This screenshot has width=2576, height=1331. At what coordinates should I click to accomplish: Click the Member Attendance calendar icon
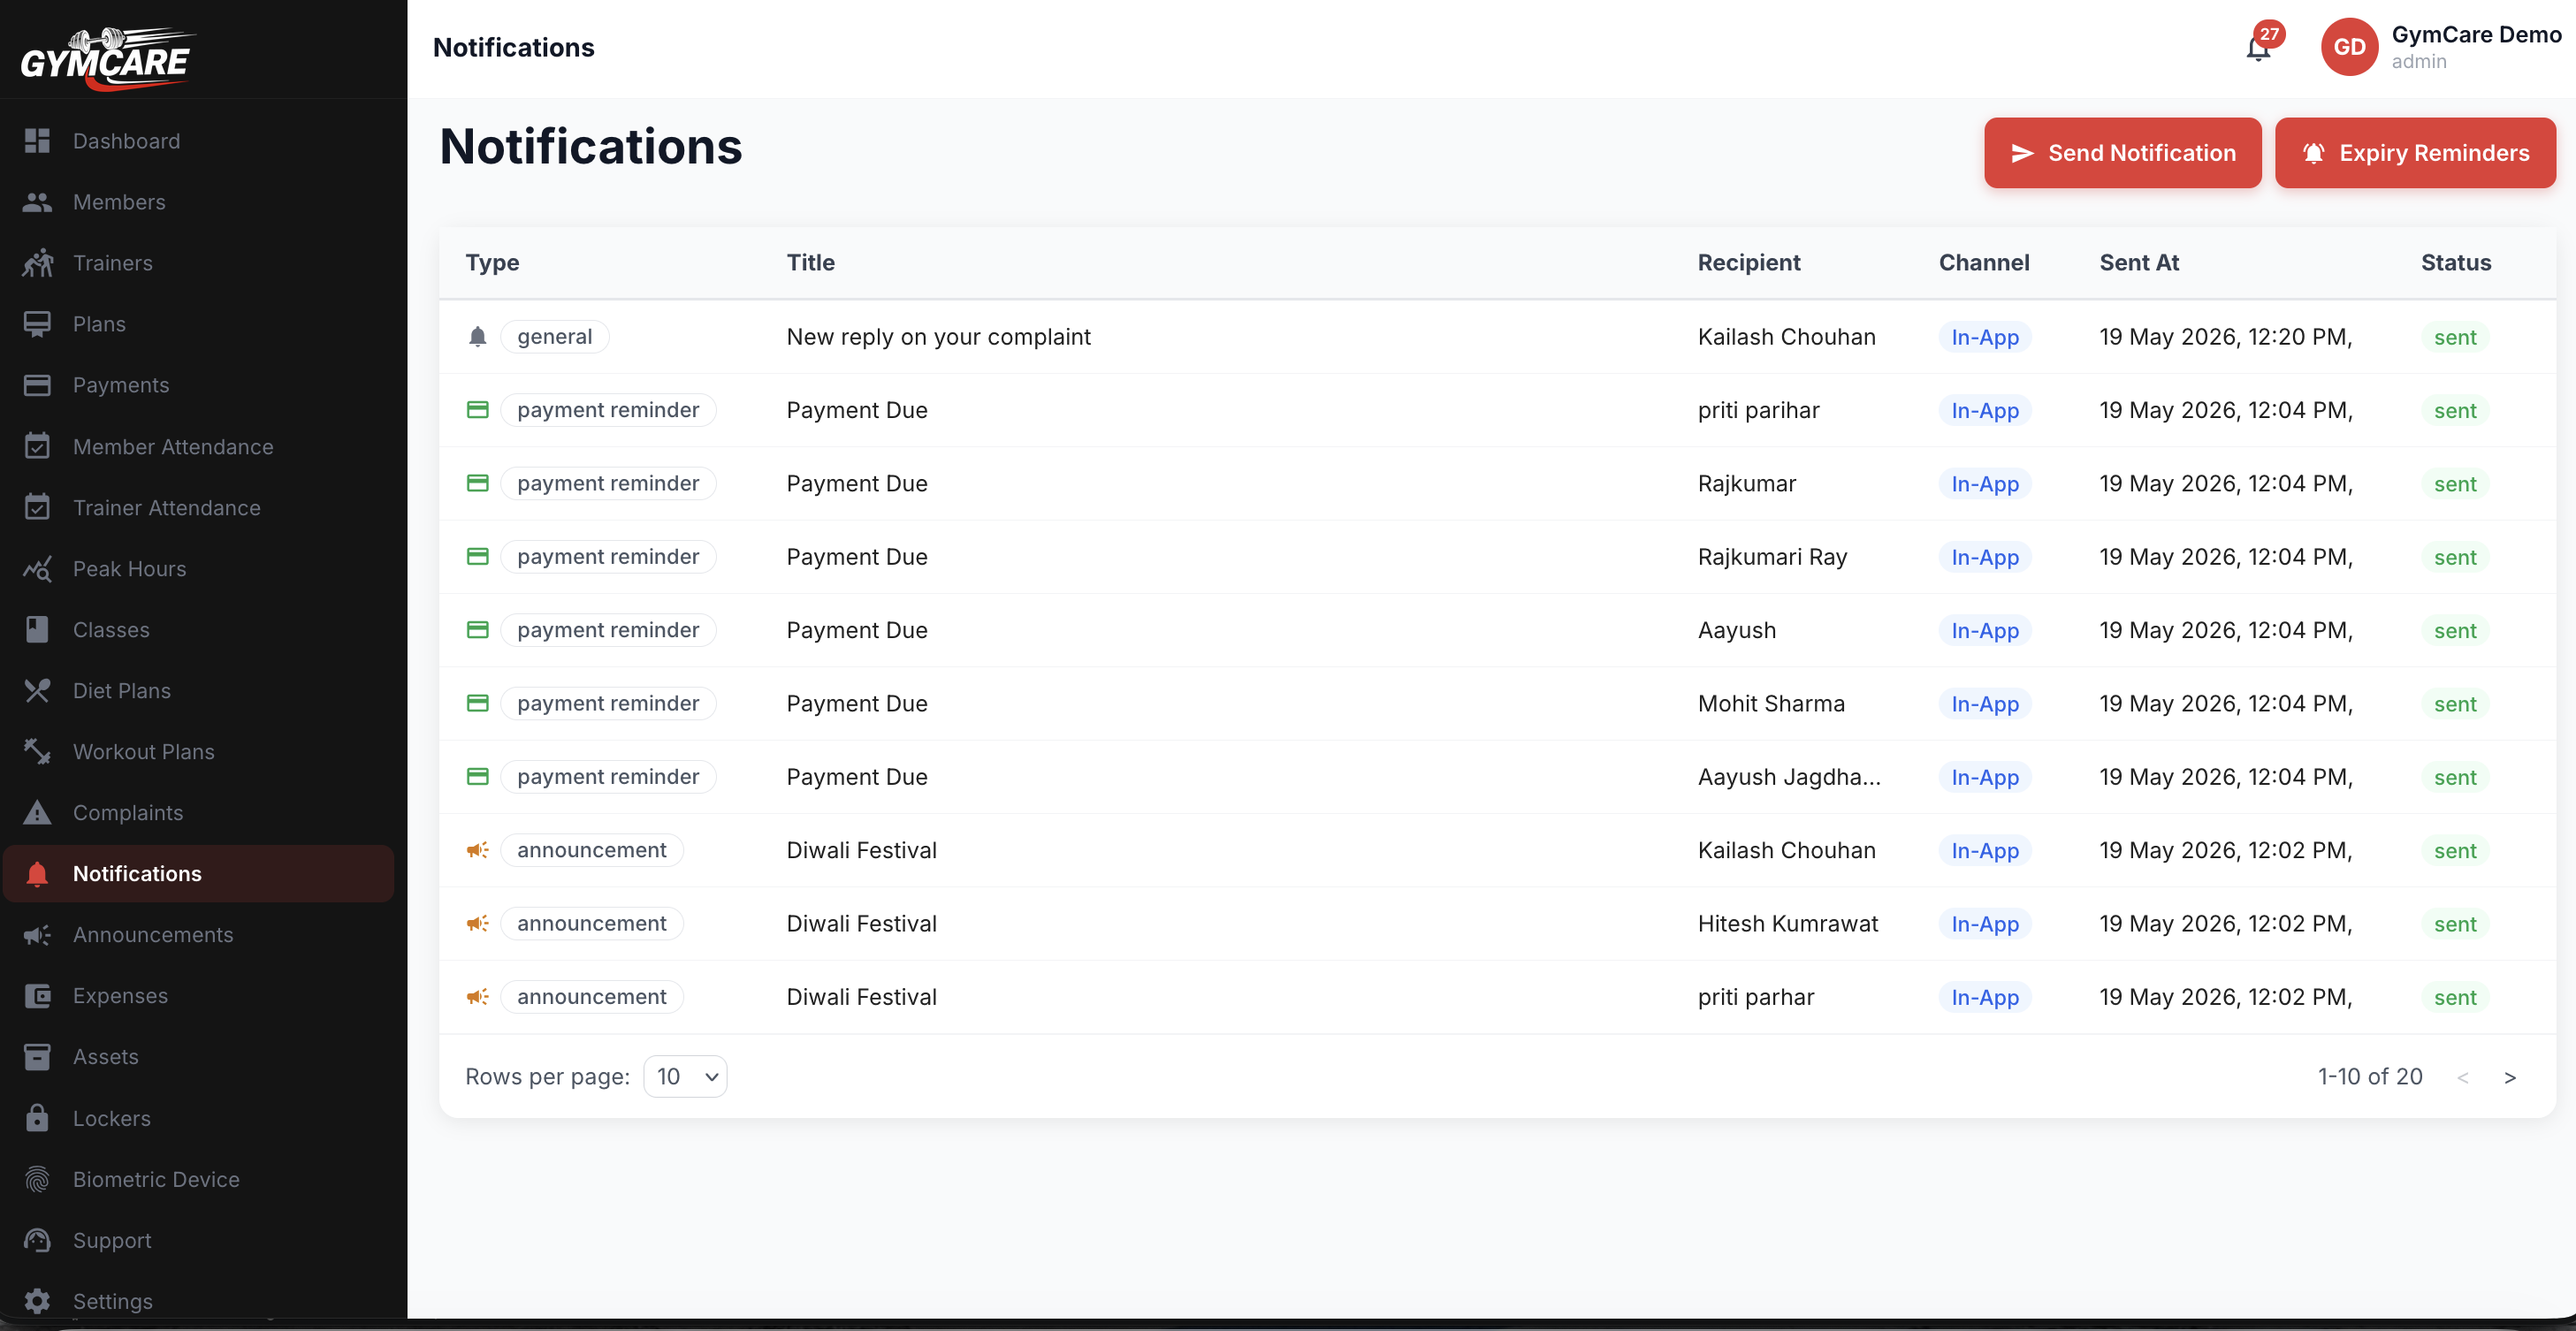coord(37,446)
